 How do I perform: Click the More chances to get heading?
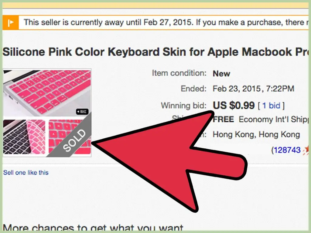pyautogui.click(x=93, y=227)
